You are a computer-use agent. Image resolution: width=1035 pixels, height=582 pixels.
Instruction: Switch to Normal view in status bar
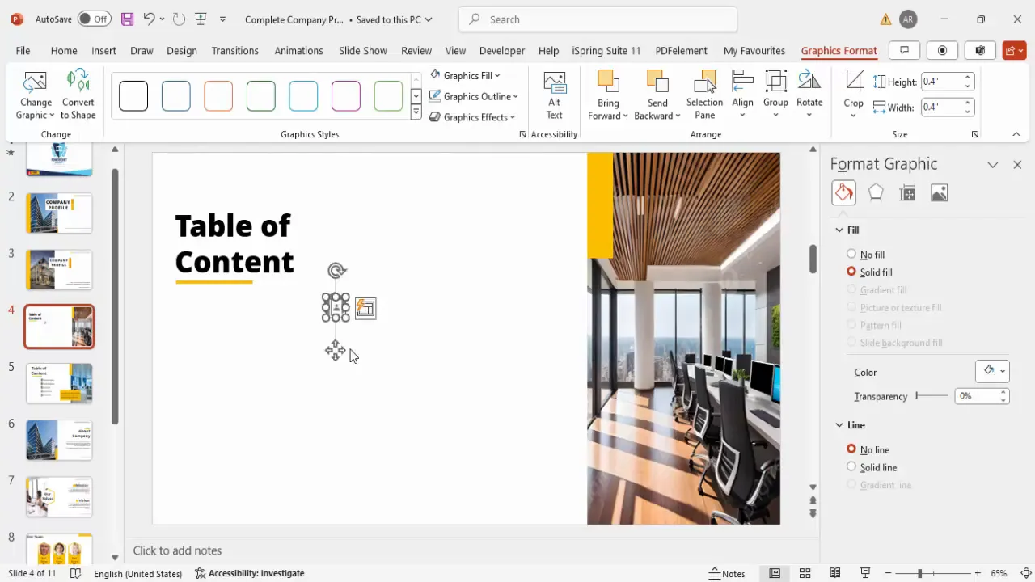click(775, 573)
